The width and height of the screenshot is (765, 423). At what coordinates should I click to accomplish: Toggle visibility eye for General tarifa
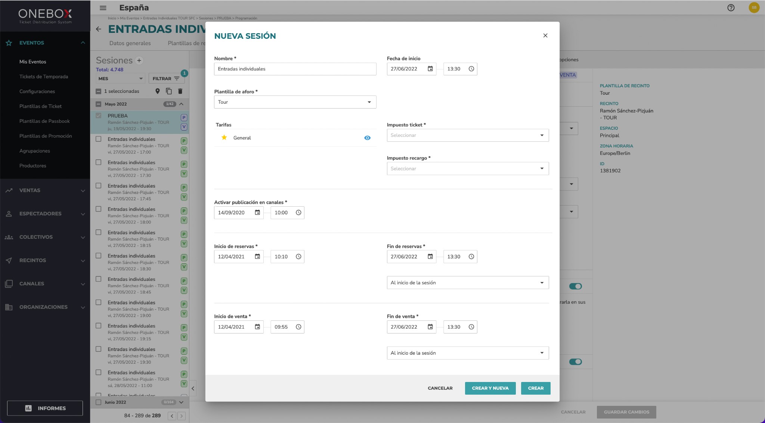[367, 138]
